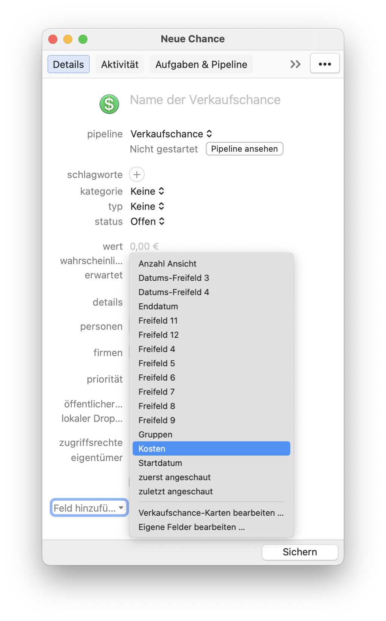This screenshot has width=386, height=621.
Task: Click the Pipeline ansehen button
Action: pos(245,149)
